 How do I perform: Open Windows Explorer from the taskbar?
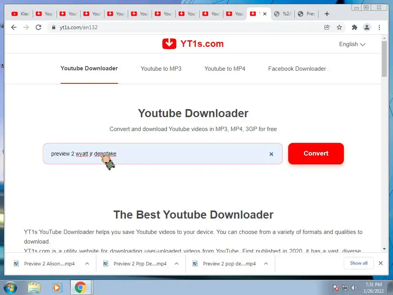point(34,287)
